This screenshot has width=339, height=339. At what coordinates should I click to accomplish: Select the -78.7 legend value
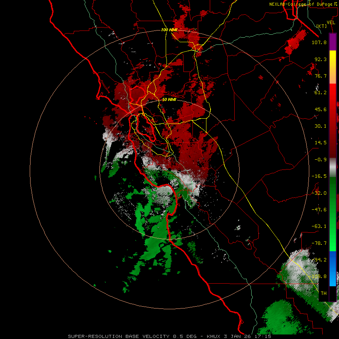tap(319, 243)
